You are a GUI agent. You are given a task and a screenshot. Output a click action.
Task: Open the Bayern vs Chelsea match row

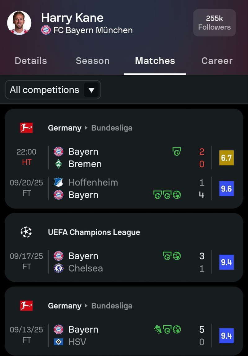(x=124, y=262)
